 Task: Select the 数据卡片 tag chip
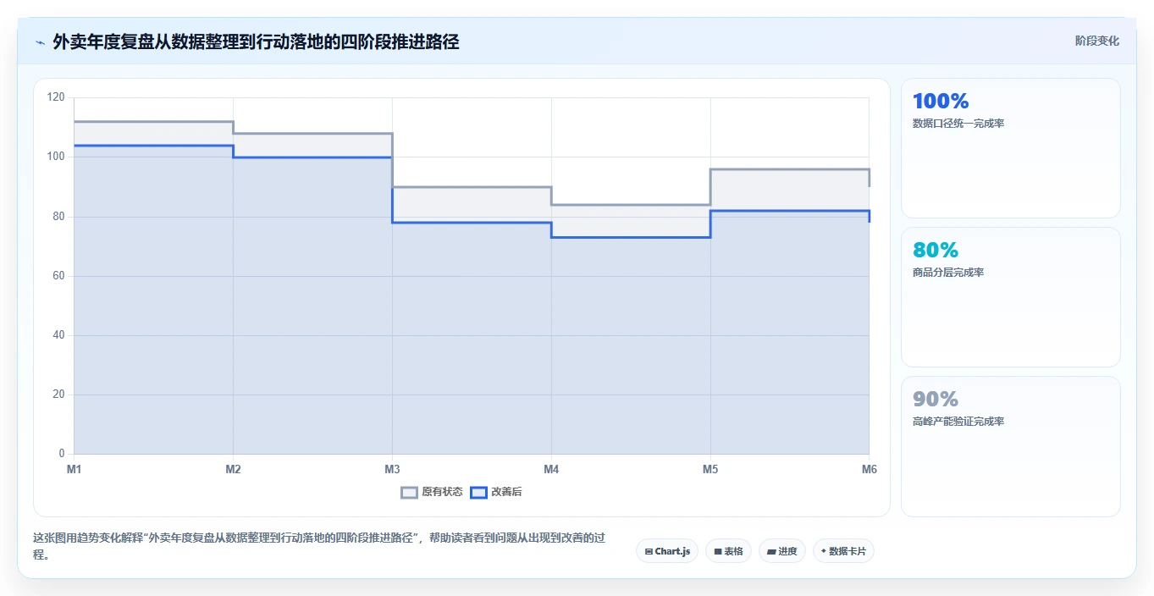pos(843,551)
